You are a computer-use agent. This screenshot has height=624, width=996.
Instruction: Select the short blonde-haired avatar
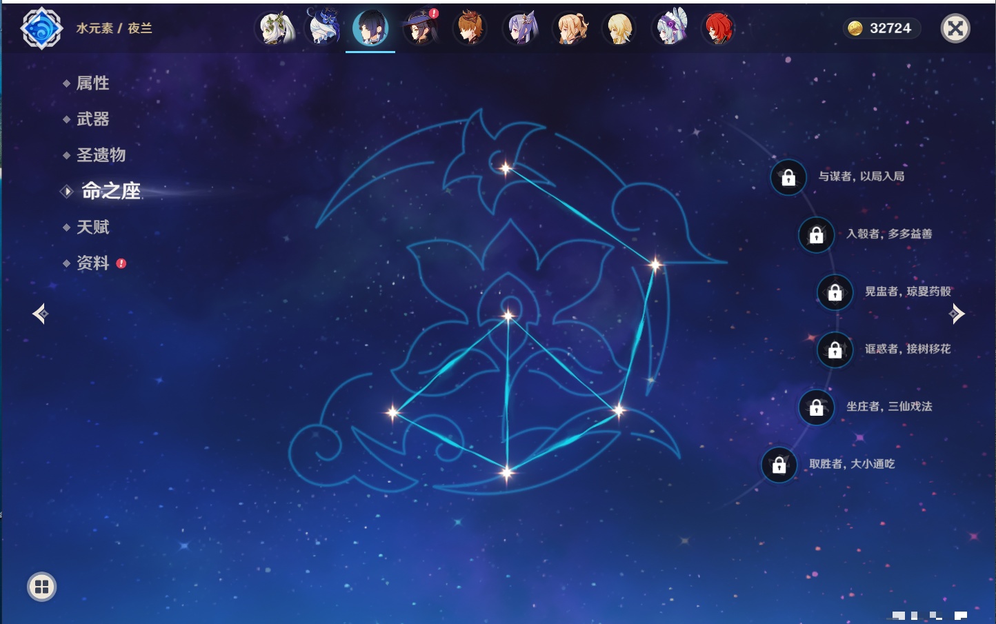[619, 28]
